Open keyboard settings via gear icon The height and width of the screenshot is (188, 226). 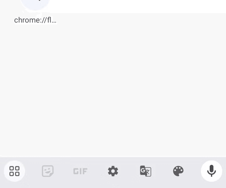click(113, 171)
